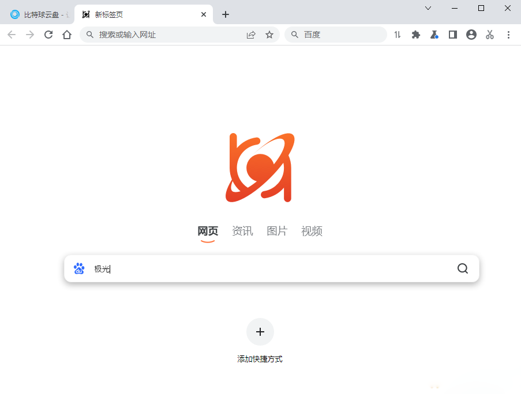The image size is (521, 394).
Task: Maximize the browser window
Action: coord(481,8)
